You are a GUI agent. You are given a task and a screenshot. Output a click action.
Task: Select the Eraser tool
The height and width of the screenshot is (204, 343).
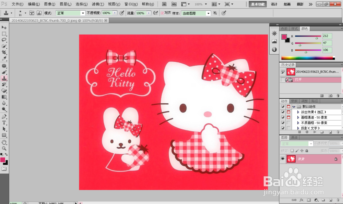[4, 91]
